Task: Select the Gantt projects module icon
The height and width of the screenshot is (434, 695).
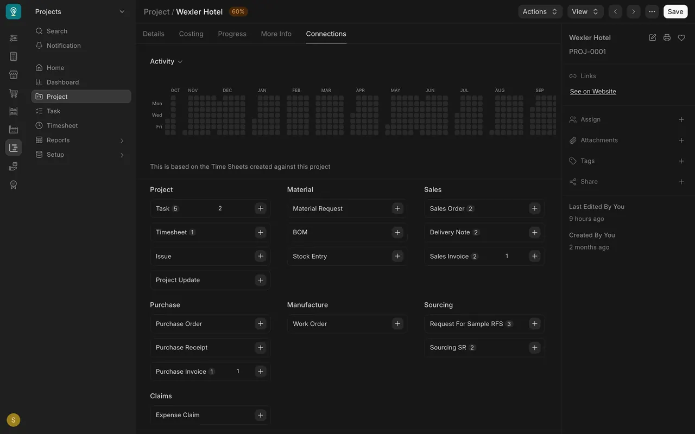Action: click(14, 148)
